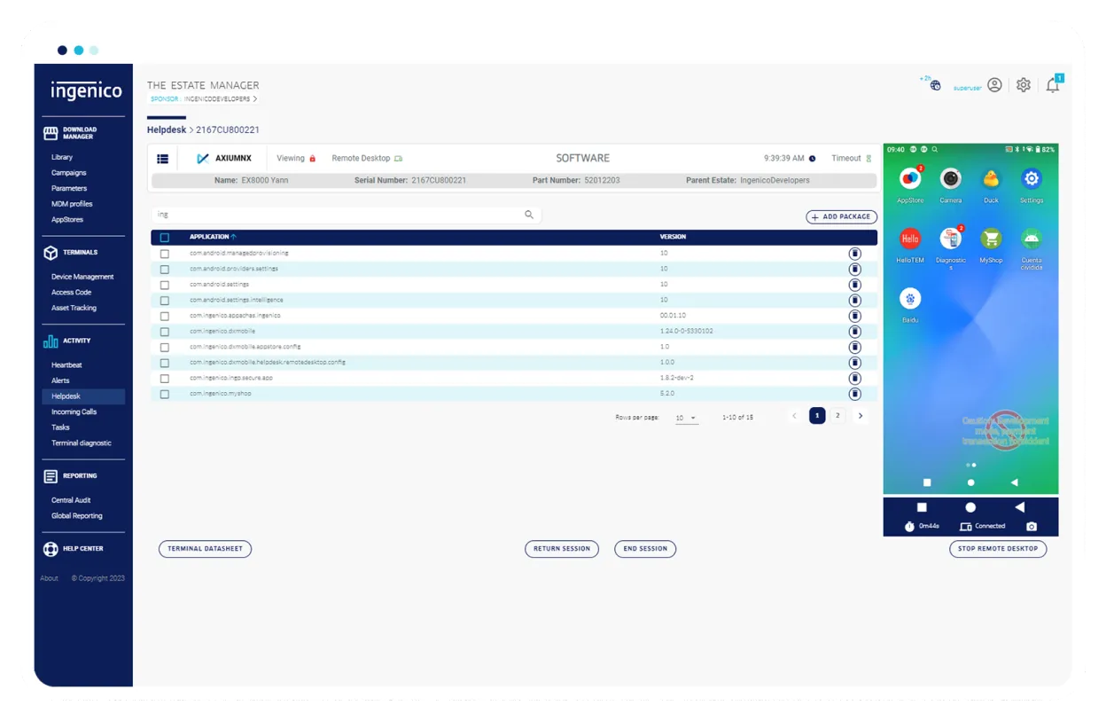Open Device Management sidebar item
The image size is (1106, 721).
click(82, 277)
